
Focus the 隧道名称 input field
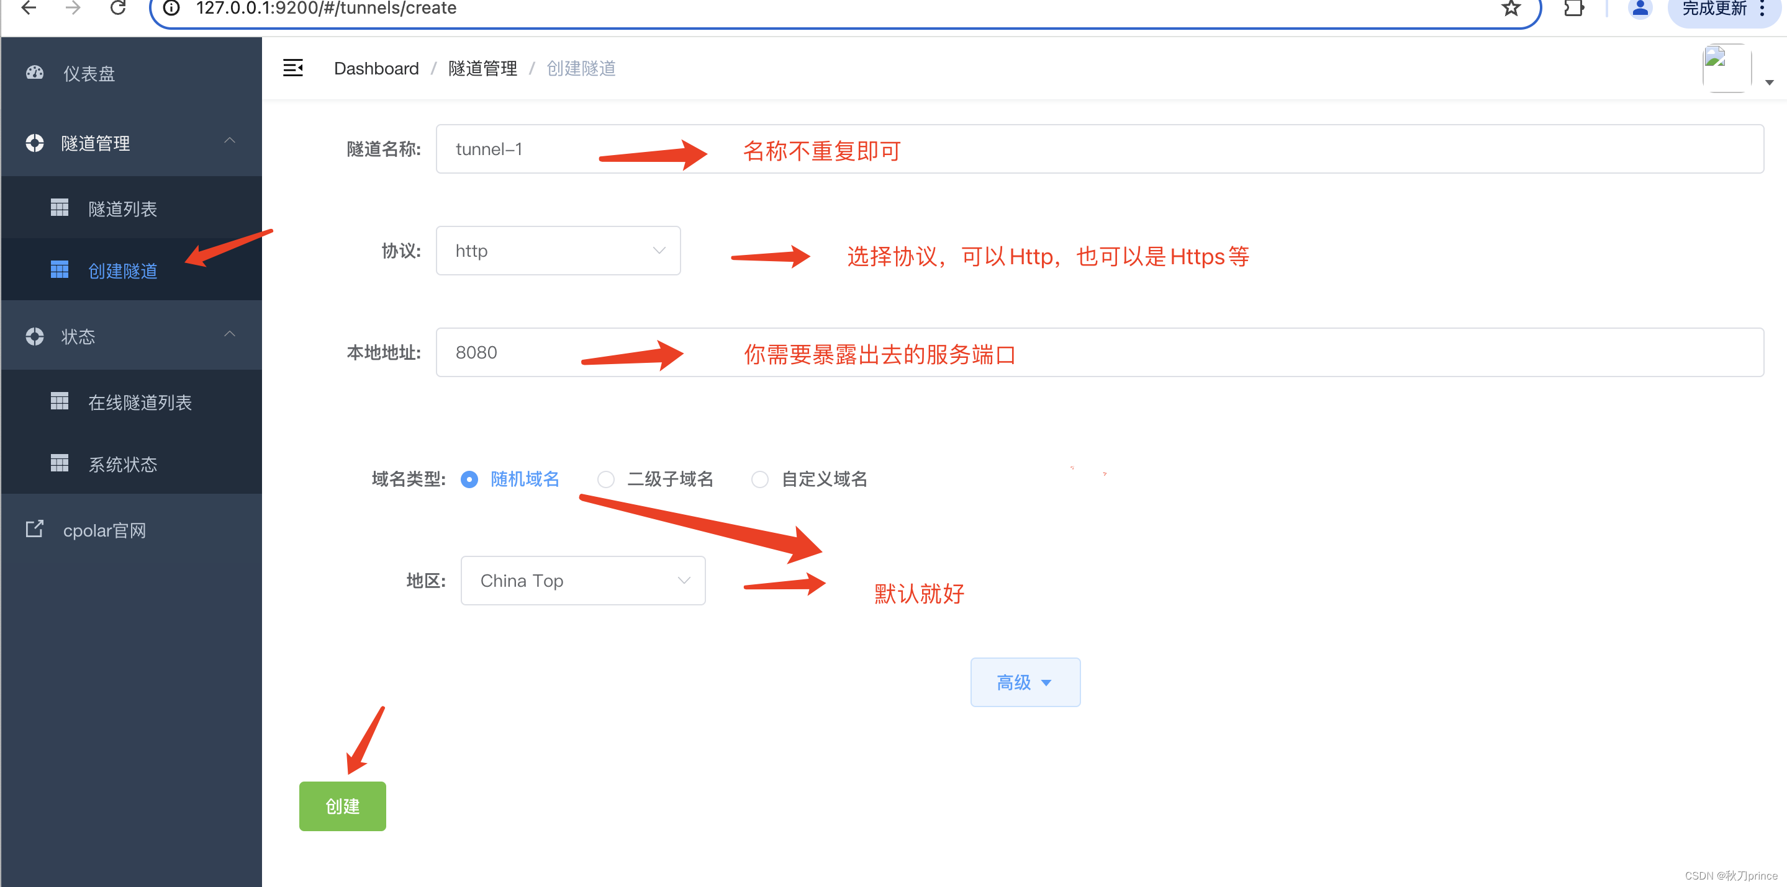coord(1100,148)
